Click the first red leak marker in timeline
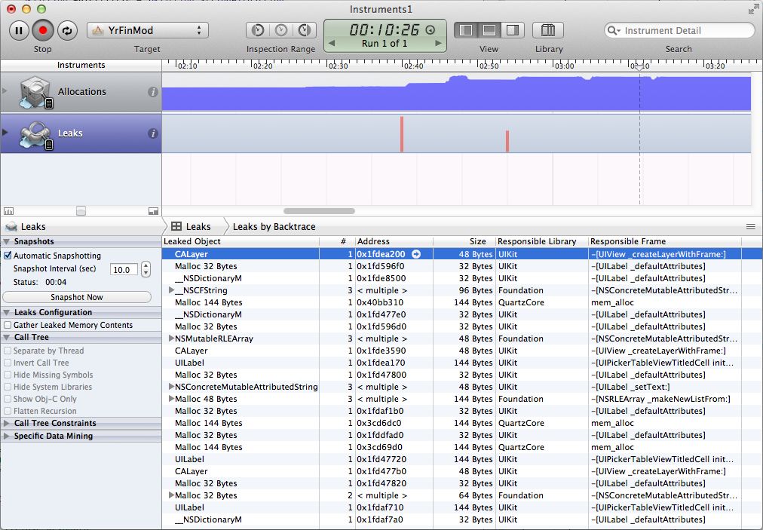The image size is (763, 530). point(402,134)
